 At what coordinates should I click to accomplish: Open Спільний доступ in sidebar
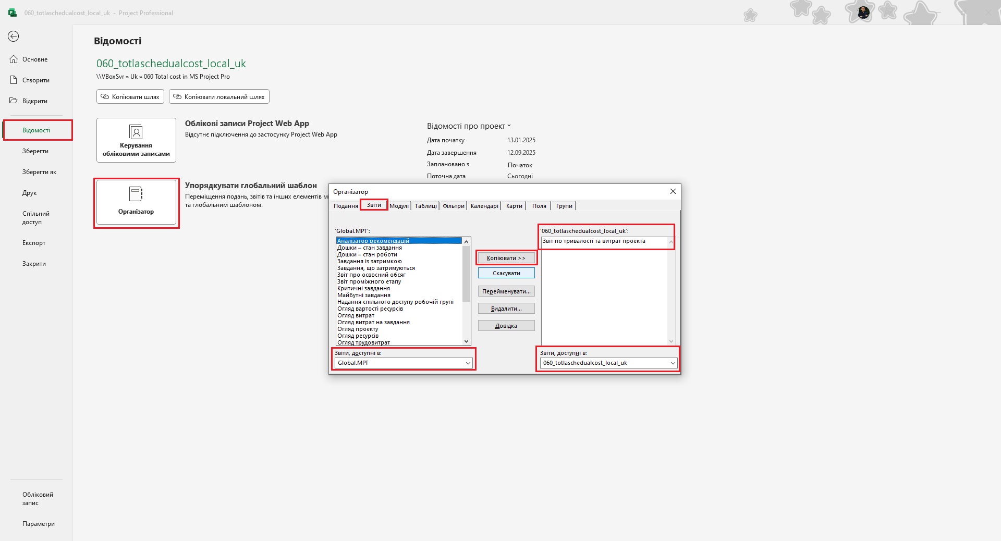pyautogui.click(x=36, y=218)
